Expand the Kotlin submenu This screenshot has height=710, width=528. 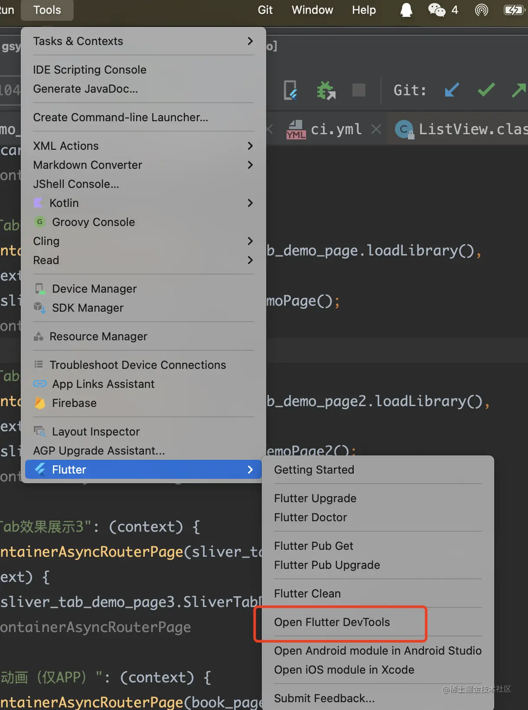(x=143, y=203)
